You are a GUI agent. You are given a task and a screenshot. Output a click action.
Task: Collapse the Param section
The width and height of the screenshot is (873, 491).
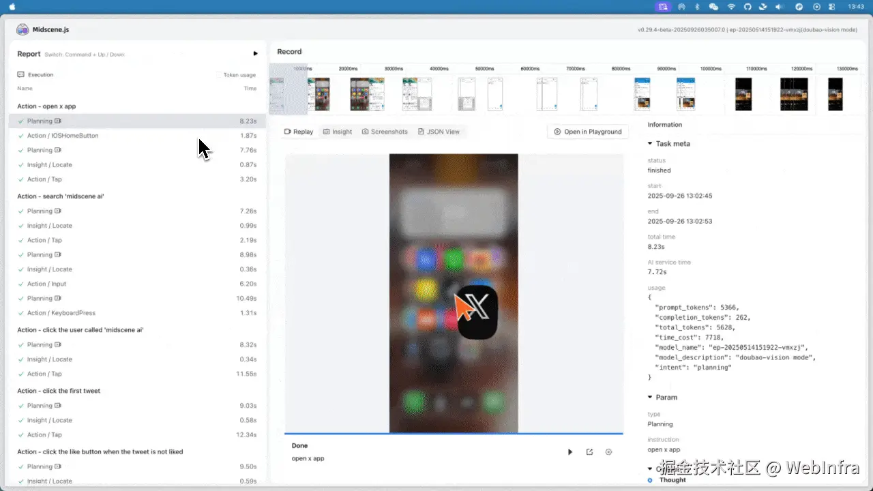(x=649, y=397)
